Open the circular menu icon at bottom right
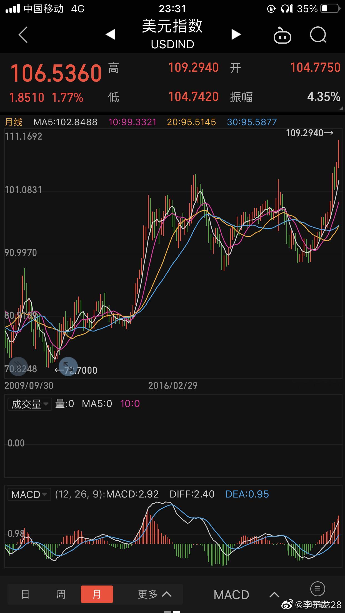Screen dimensions: 345x613 317,589
